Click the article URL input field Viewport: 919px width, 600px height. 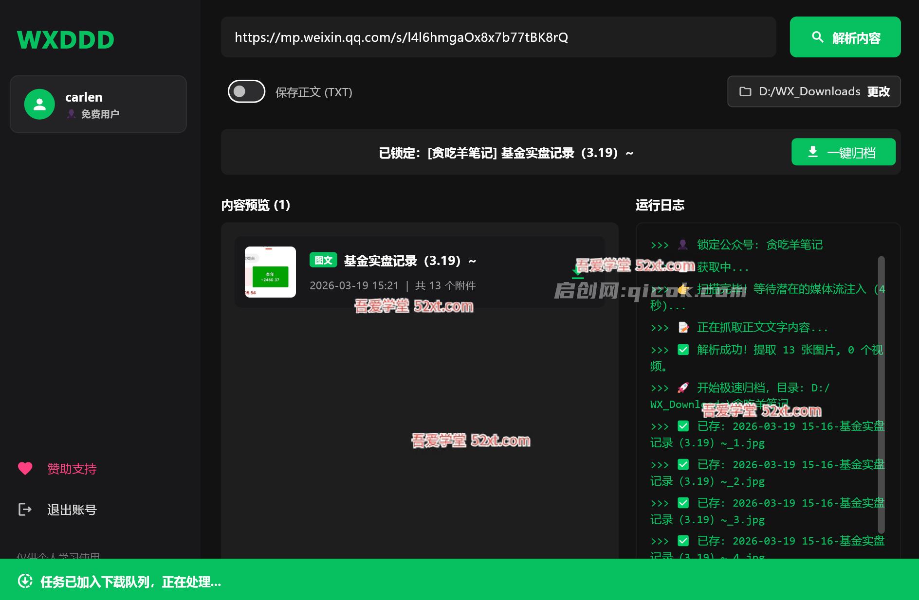coord(498,37)
